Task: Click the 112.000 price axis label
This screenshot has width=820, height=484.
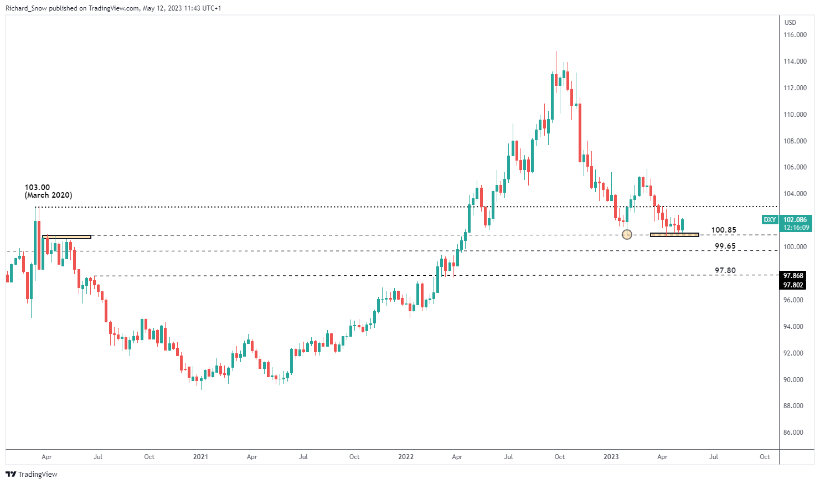Action: (795, 88)
